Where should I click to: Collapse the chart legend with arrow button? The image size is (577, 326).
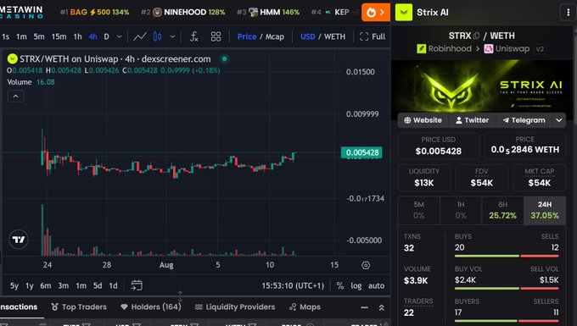(15, 97)
